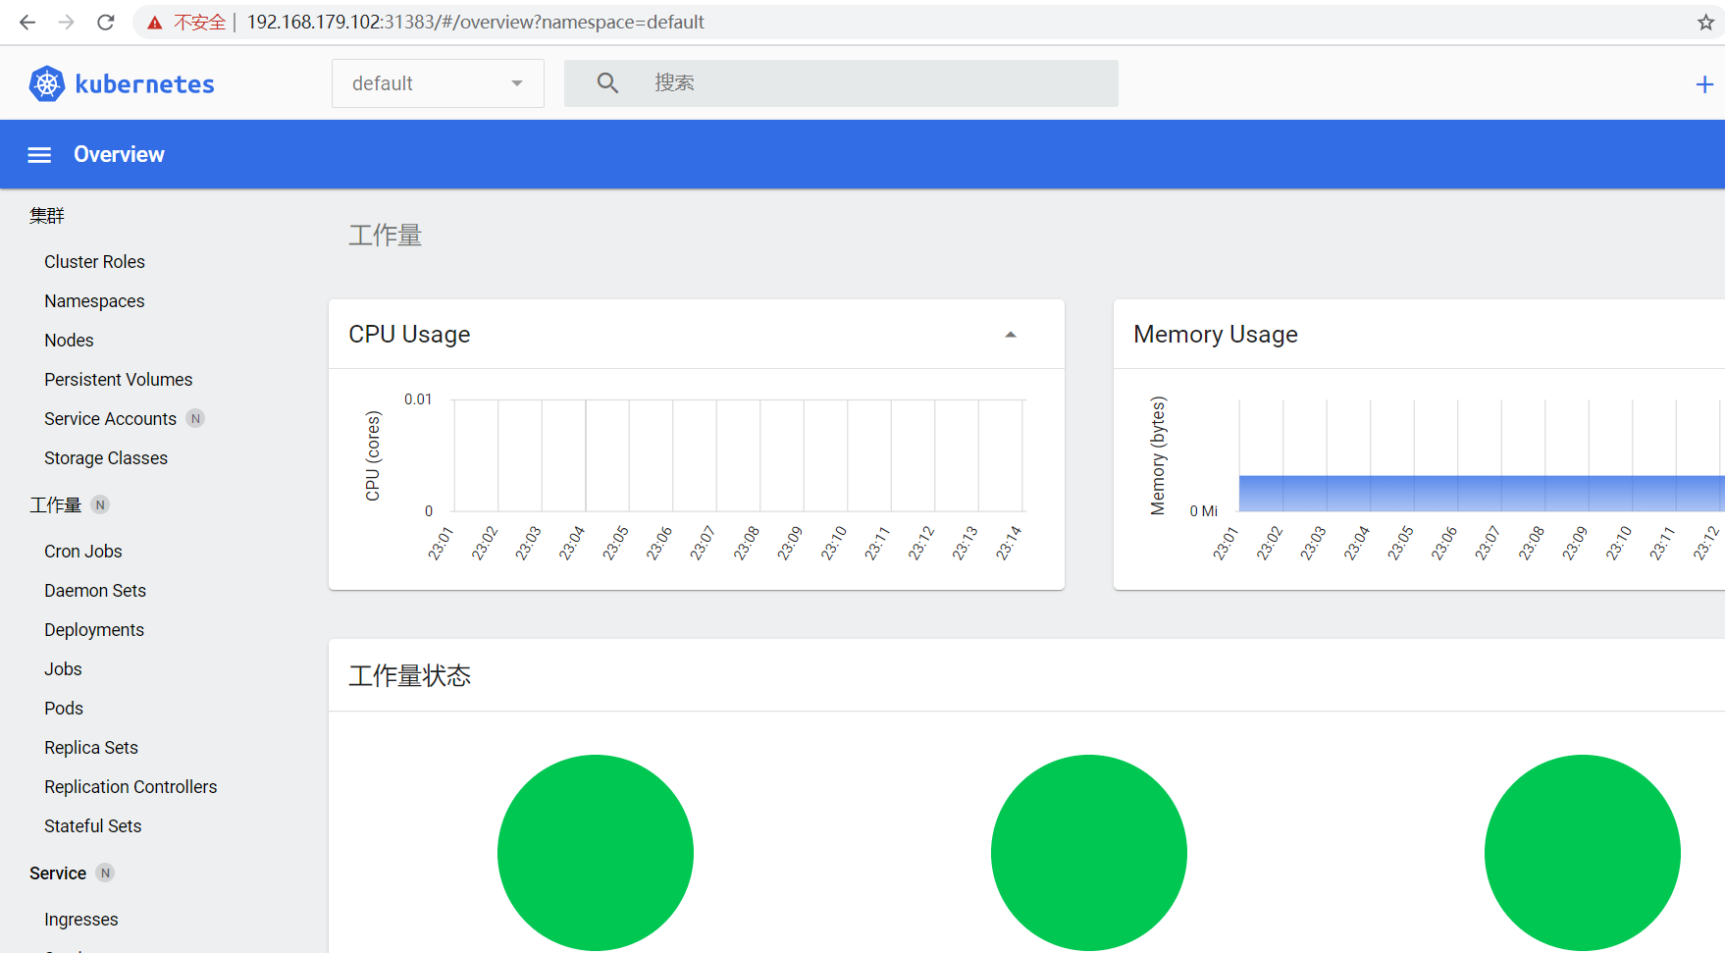Click the kubernetes brand text link
The height and width of the screenshot is (953, 1725).
(x=144, y=84)
